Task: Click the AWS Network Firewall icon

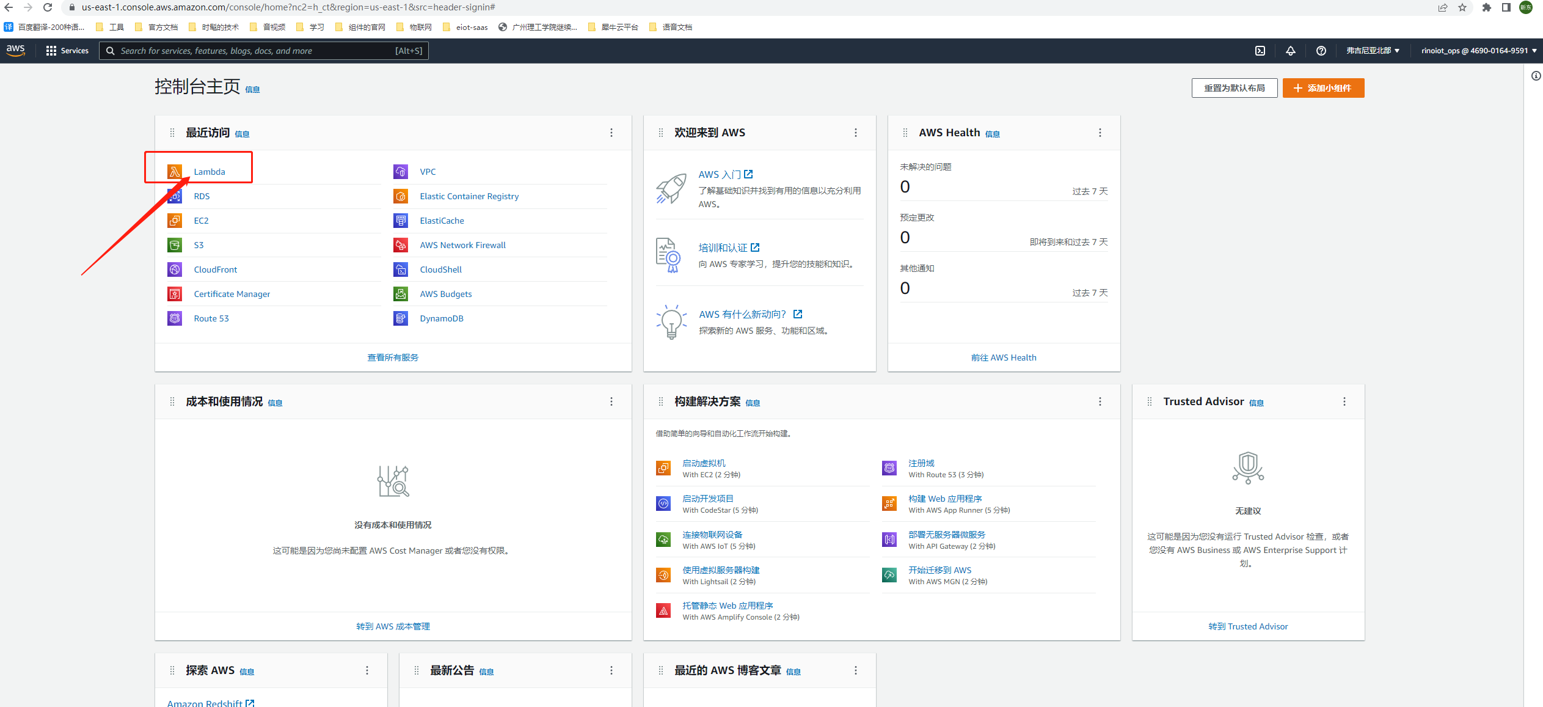Action: pos(401,245)
